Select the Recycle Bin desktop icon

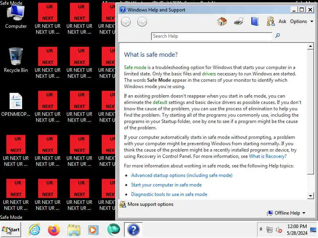[16, 60]
